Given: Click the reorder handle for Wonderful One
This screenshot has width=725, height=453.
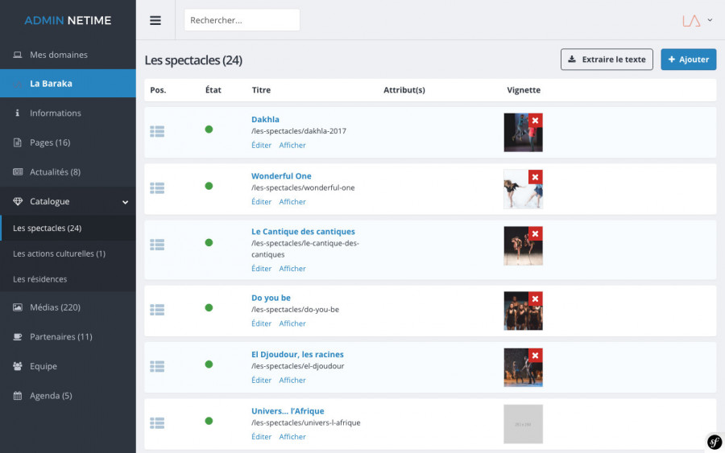Looking at the screenshot, I should pyautogui.click(x=157, y=188).
